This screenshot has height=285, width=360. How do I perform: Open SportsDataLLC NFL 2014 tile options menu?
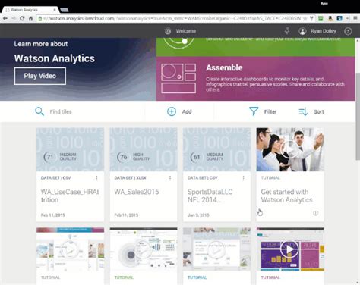(x=243, y=178)
